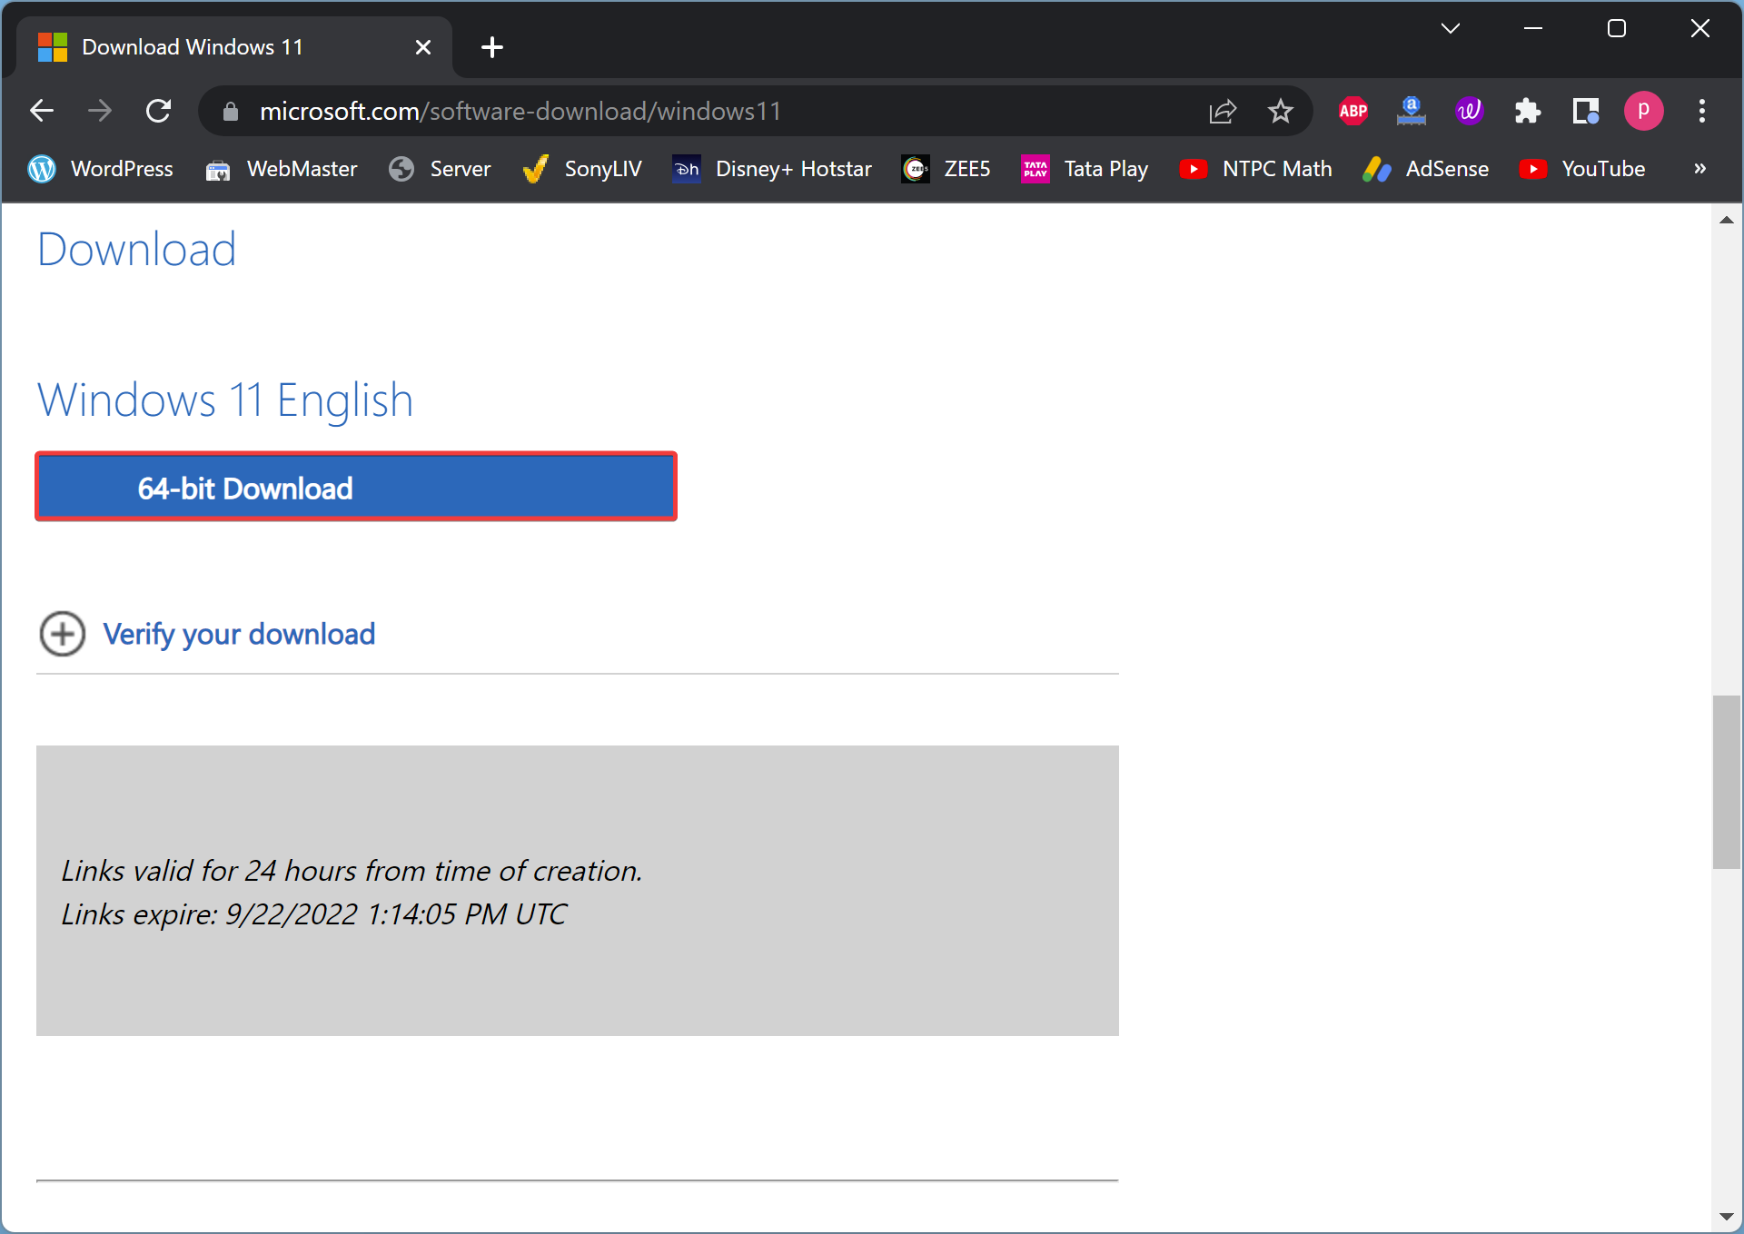Open Server bookmark

440,169
